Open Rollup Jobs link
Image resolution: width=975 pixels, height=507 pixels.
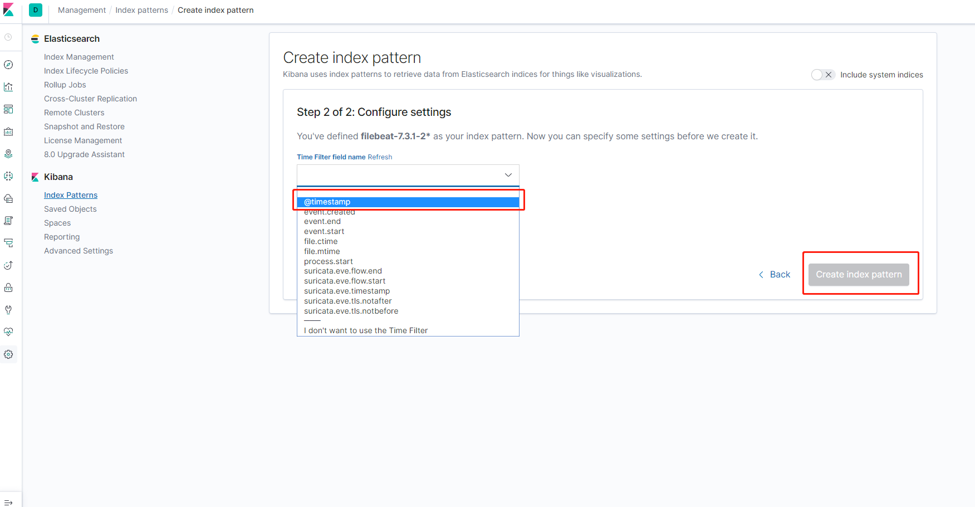[x=65, y=85]
